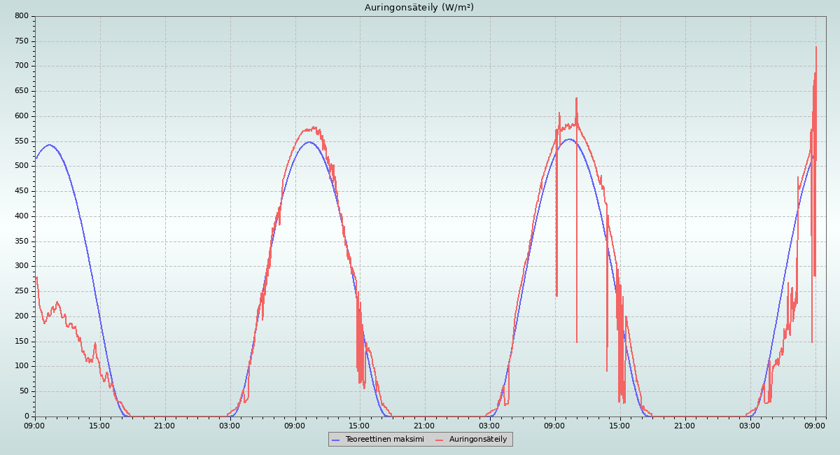Click the leftmost 09:00 x-axis label
Viewport: 840px width, 455px height.
tap(35, 425)
